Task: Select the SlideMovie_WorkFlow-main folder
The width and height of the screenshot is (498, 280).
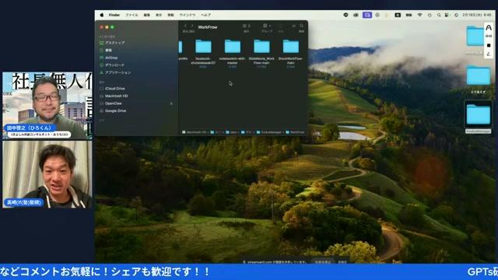Action: pyautogui.click(x=261, y=53)
